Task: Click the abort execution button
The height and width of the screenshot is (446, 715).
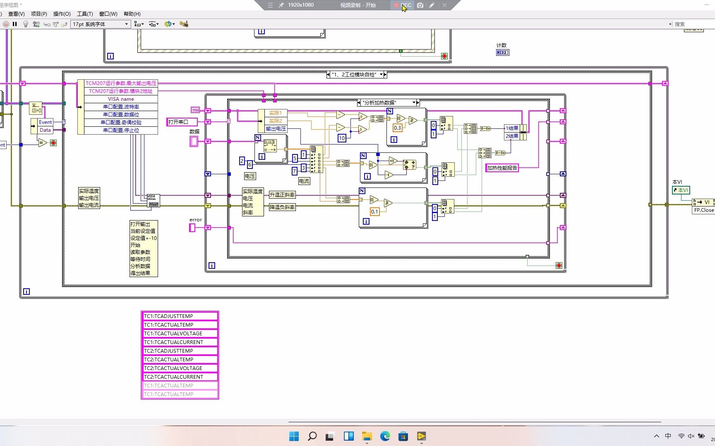Action: (x=6, y=24)
